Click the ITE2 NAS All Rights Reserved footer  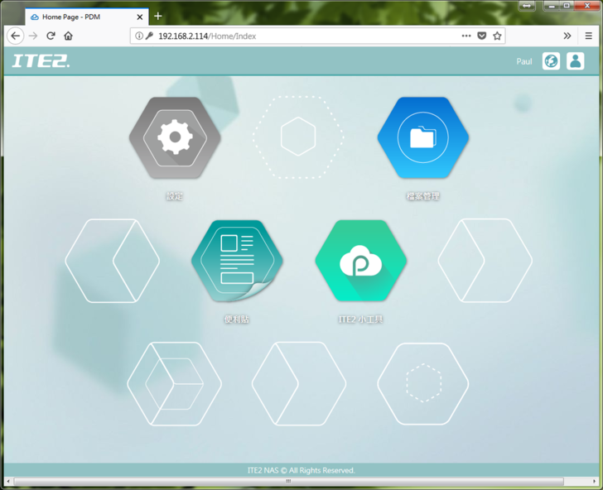(x=301, y=470)
